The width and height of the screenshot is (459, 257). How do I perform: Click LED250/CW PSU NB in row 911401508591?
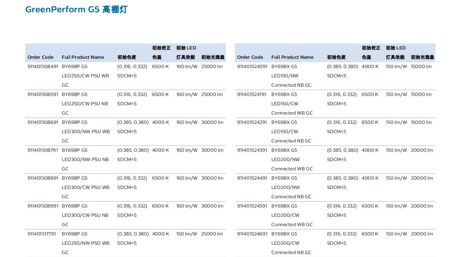[x=85, y=104]
